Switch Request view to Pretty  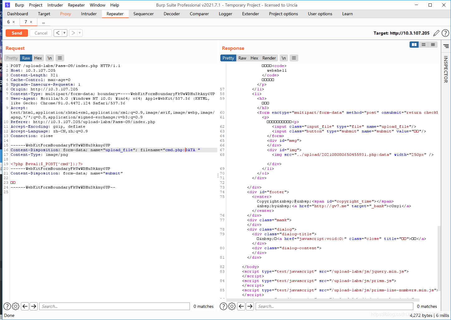[x=12, y=58]
